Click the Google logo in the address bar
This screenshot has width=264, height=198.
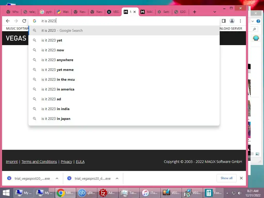[35, 21]
